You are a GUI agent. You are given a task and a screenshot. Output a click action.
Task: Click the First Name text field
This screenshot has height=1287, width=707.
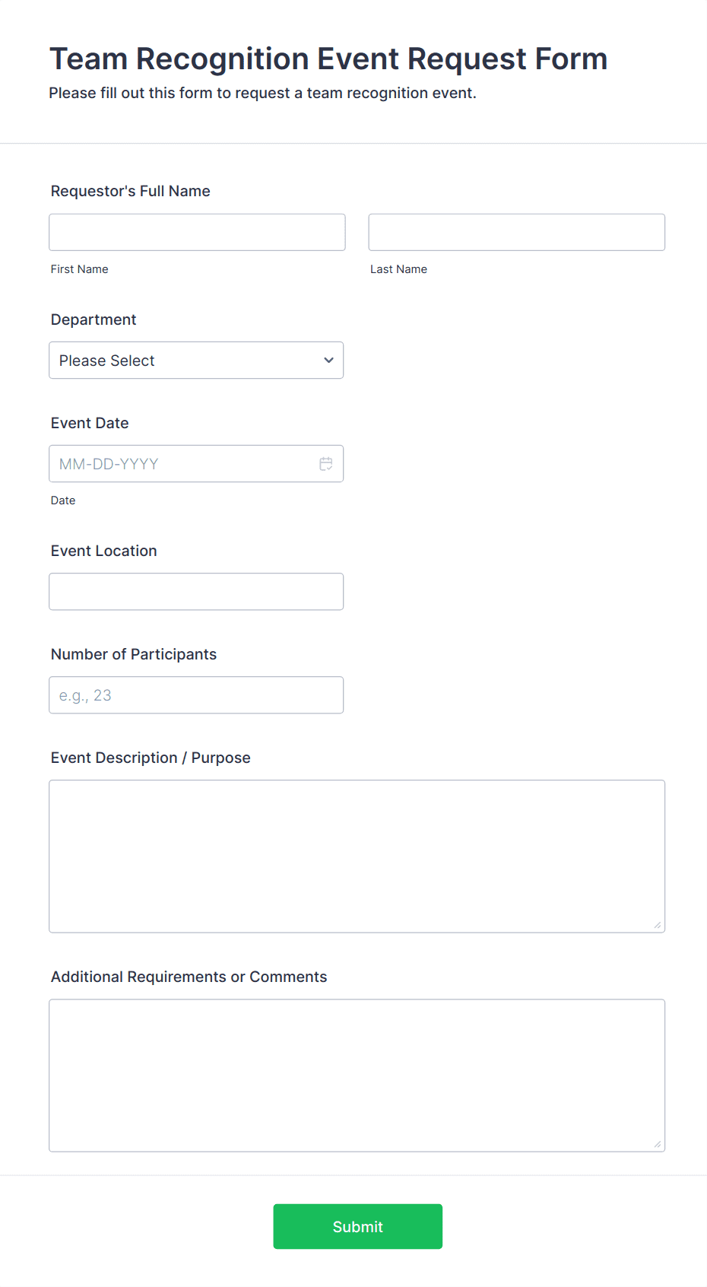(197, 233)
